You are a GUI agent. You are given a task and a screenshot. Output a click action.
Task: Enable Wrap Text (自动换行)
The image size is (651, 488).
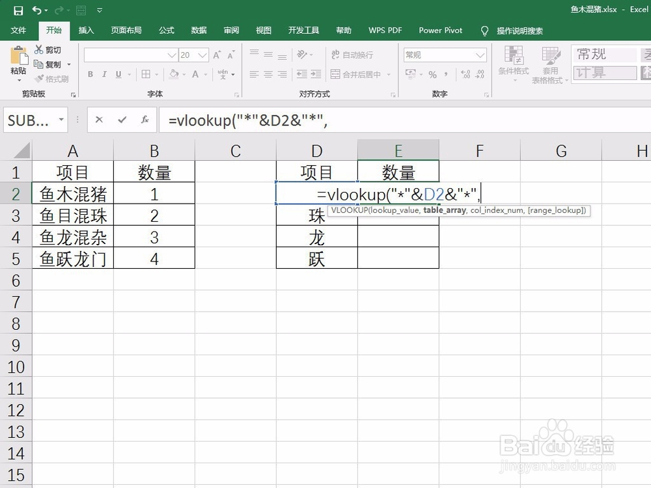(352, 55)
